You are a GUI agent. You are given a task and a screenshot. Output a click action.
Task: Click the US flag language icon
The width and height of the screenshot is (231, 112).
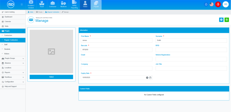click(212, 4)
